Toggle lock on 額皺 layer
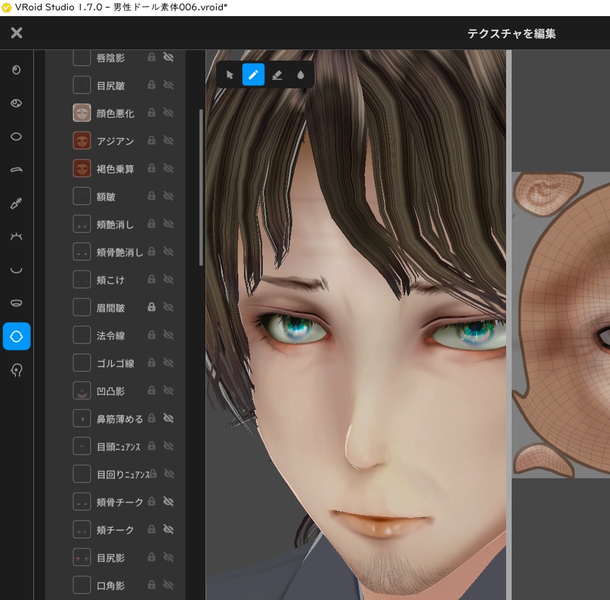 [152, 195]
